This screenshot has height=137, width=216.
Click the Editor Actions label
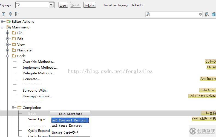coord(23,21)
